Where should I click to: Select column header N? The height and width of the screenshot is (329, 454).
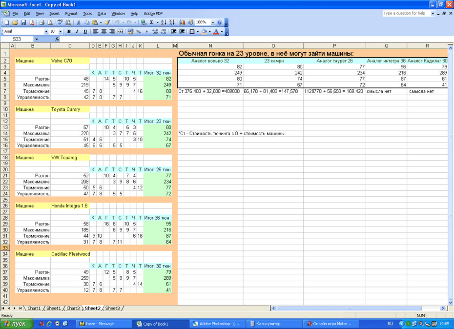click(210, 46)
